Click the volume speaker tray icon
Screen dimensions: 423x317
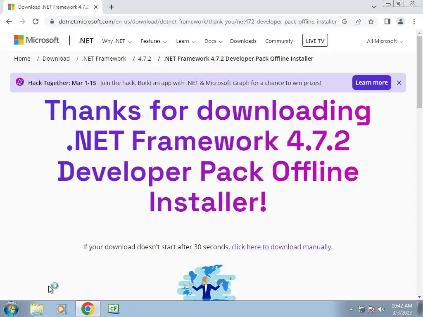pyautogui.click(x=381, y=309)
